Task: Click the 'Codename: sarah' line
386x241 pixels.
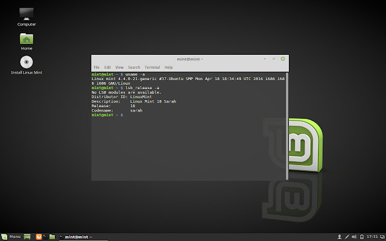Action: [x=117, y=110]
